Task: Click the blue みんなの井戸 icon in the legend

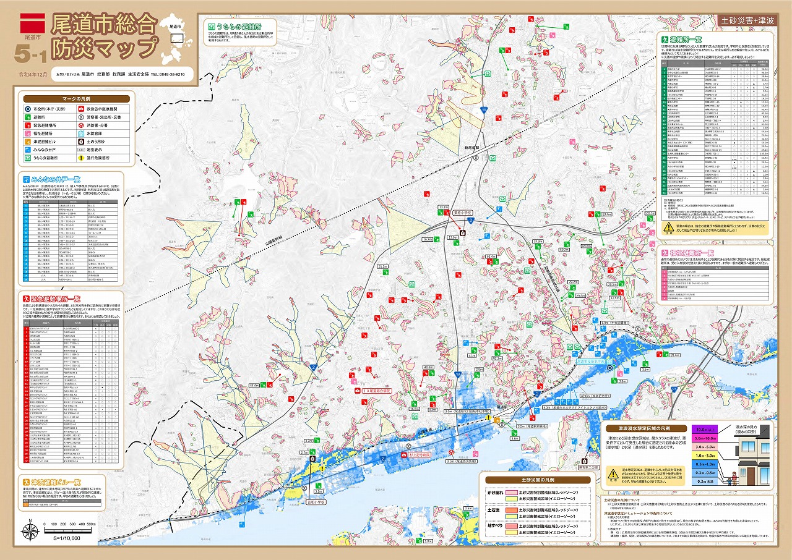Action: click(x=28, y=150)
